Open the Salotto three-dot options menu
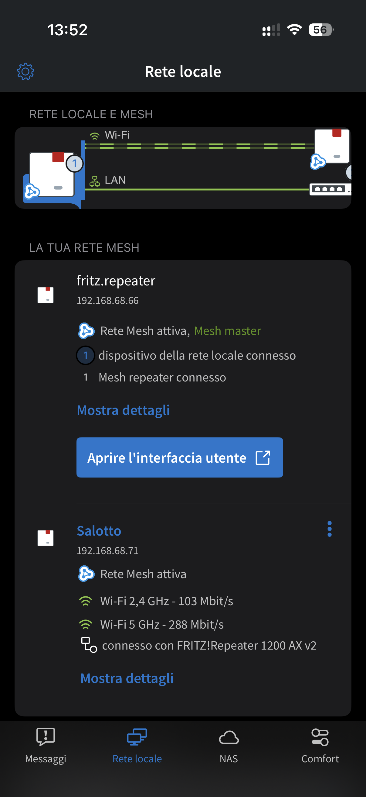Viewport: 366px width, 797px height. [x=329, y=529]
